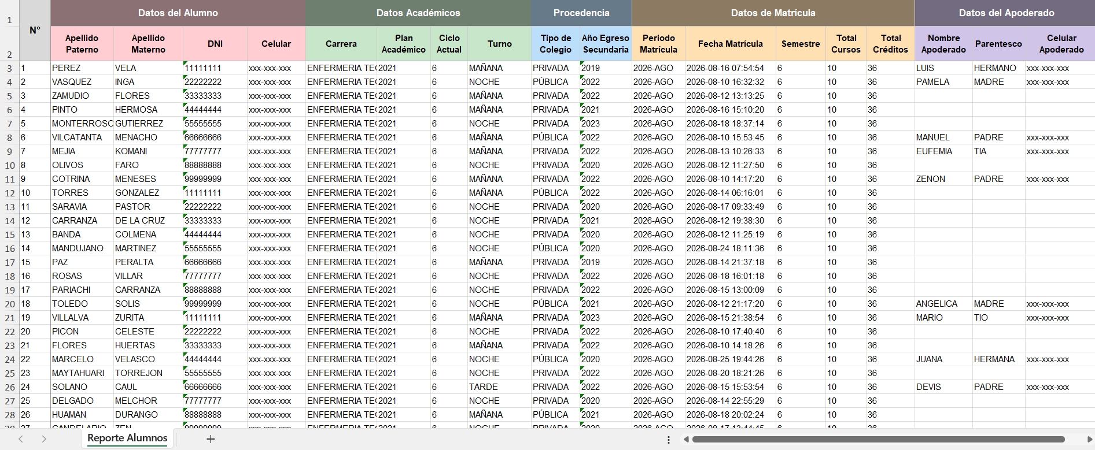
Task: Select row header number 3
Action: [10, 68]
